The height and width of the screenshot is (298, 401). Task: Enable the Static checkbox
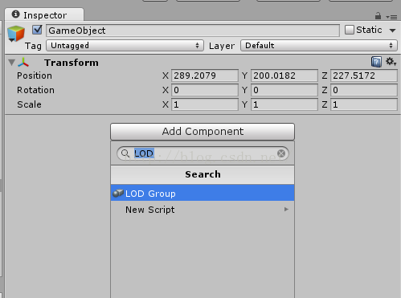pyautogui.click(x=350, y=30)
